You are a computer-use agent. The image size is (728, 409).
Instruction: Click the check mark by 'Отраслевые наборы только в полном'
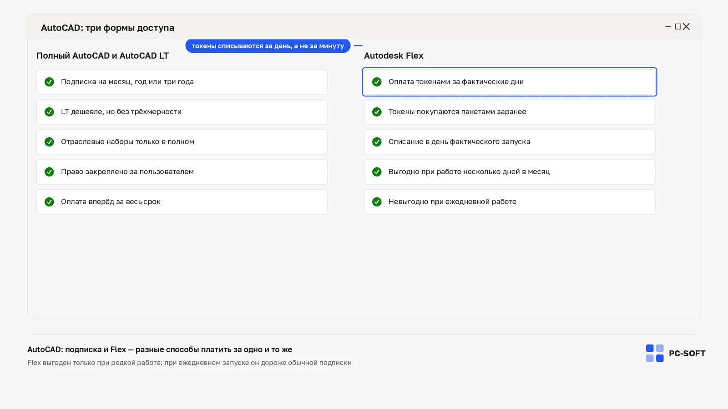49,142
